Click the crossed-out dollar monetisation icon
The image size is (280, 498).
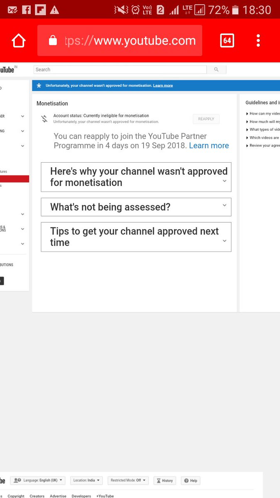44,119
